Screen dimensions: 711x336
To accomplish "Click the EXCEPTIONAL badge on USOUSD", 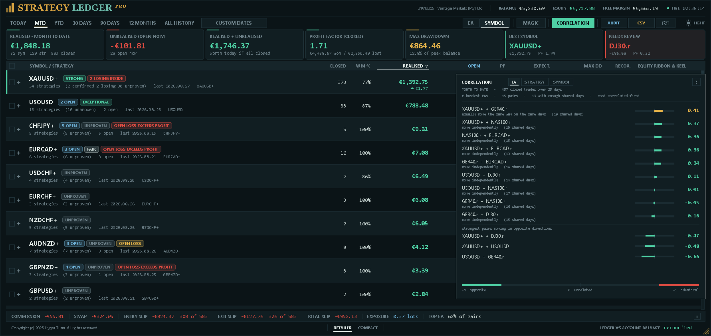I will [96, 102].
